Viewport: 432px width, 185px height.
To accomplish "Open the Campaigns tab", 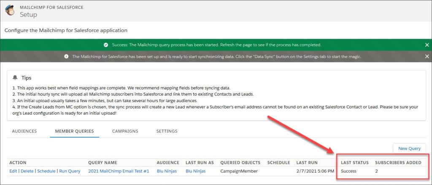I will tap(125, 131).
